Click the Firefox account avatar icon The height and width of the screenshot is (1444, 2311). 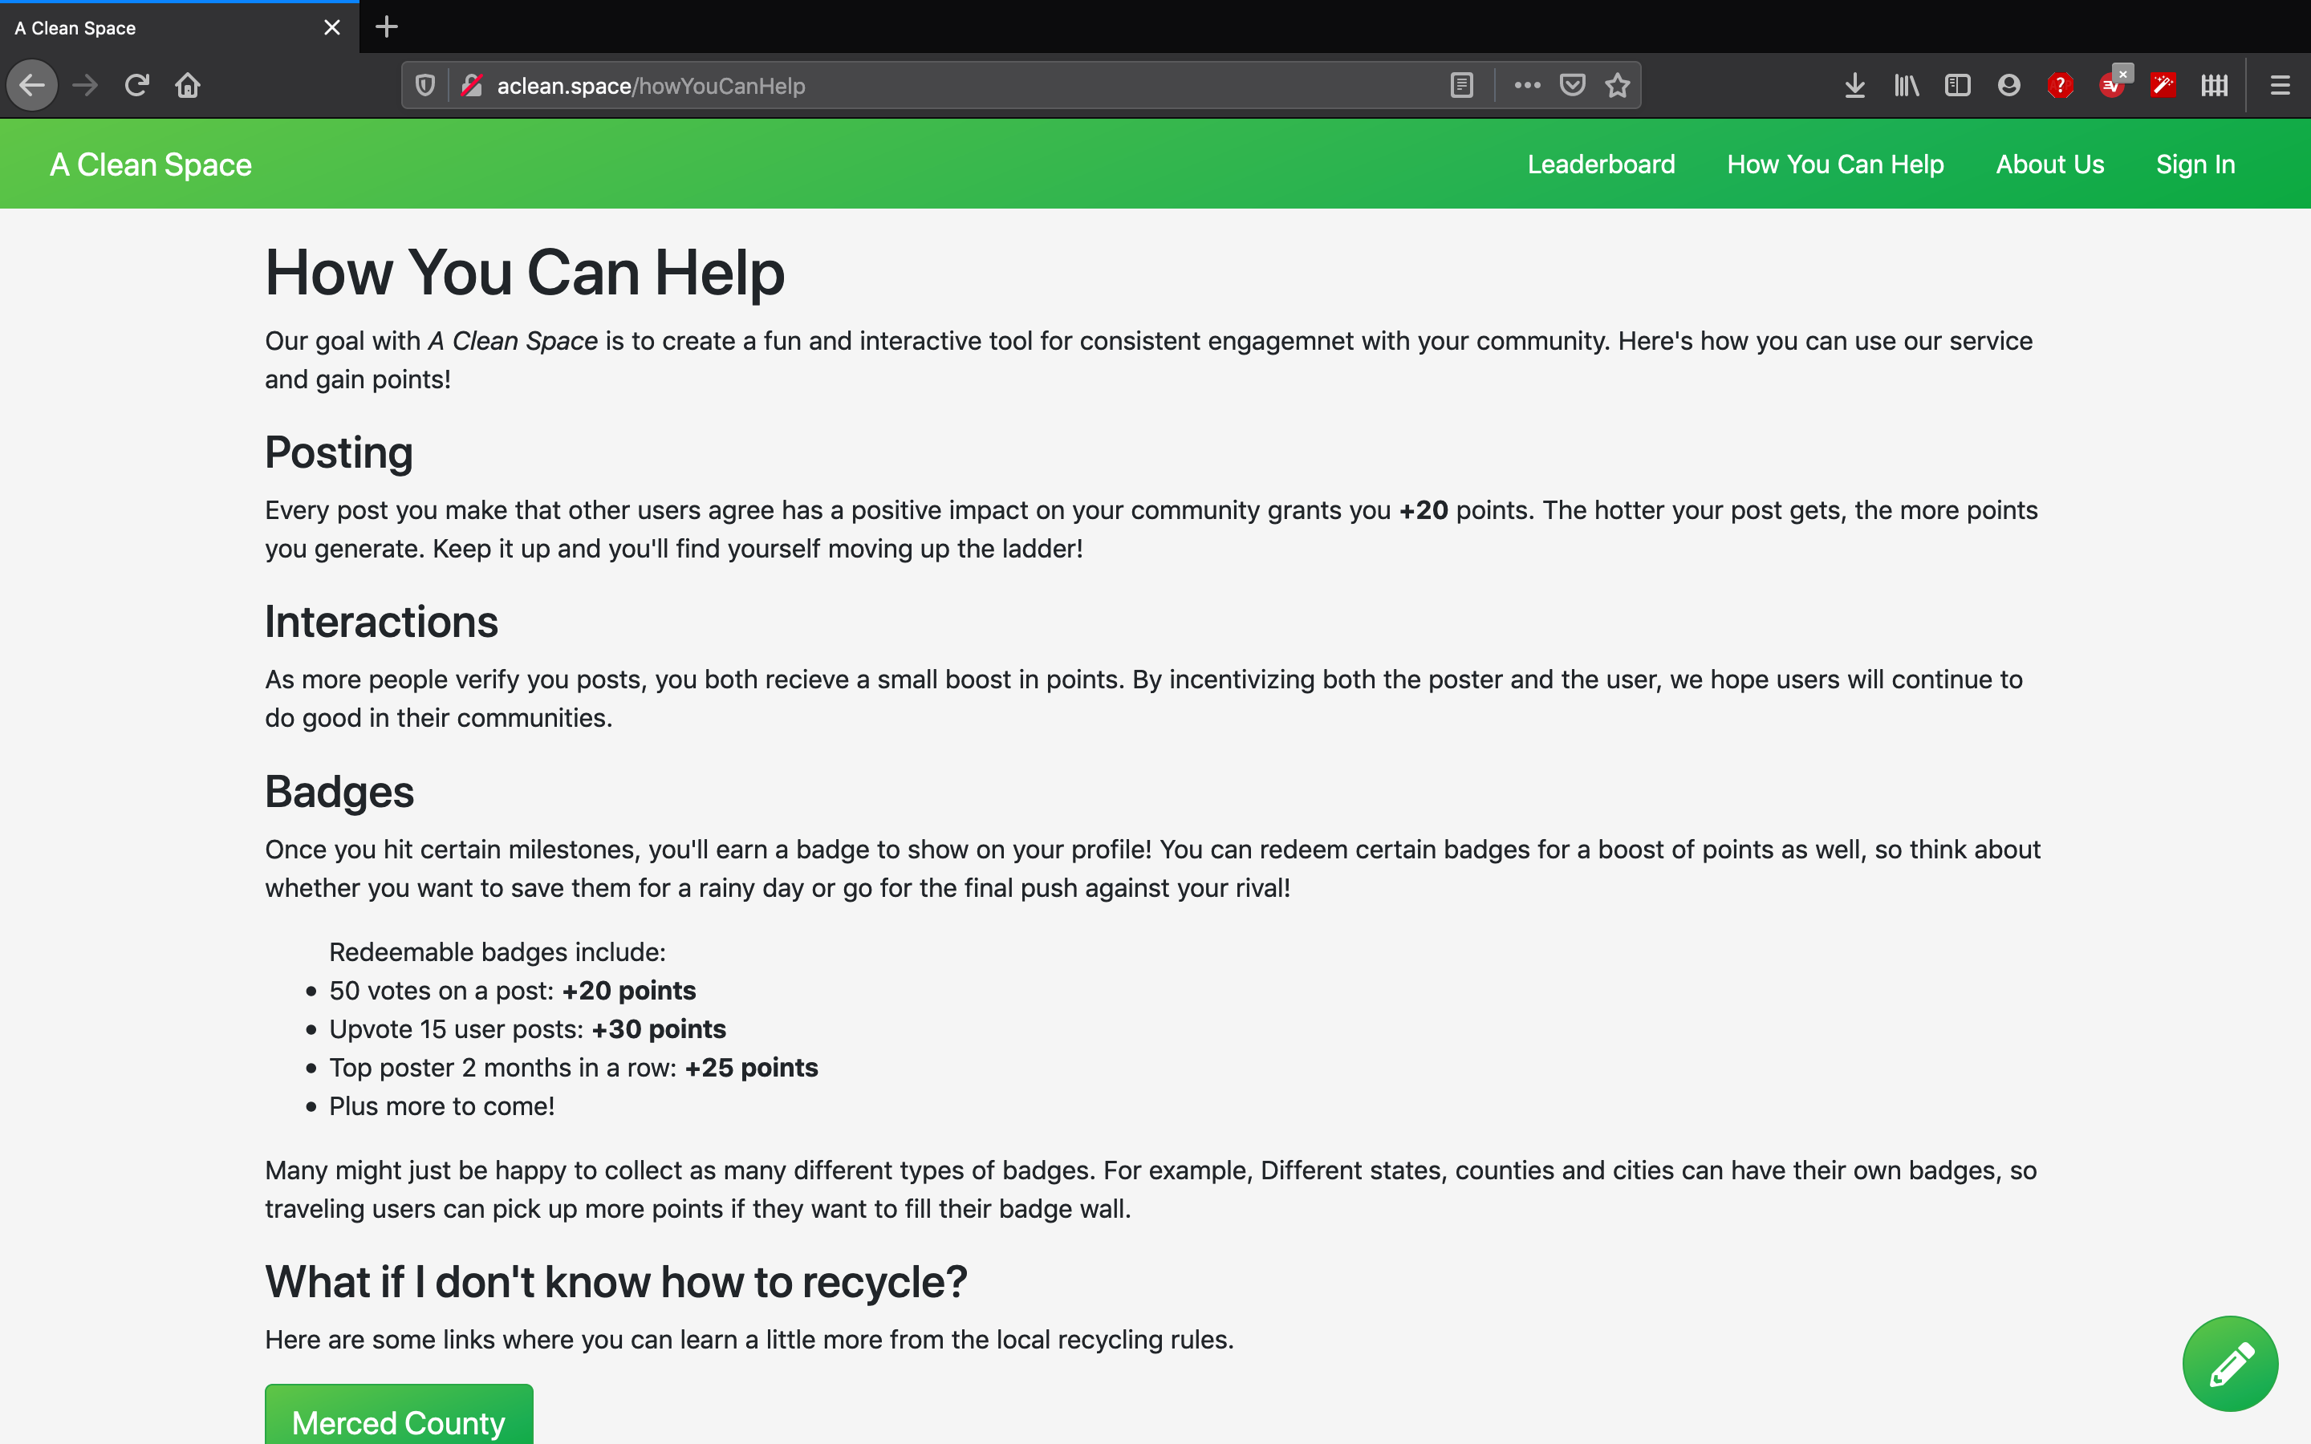(x=2008, y=86)
